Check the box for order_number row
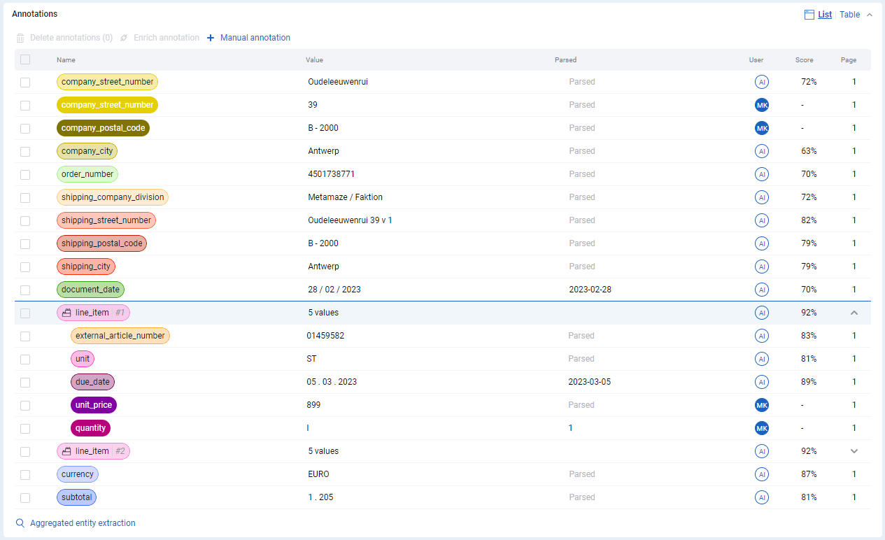The width and height of the screenshot is (885, 540). tap(25, 175)
